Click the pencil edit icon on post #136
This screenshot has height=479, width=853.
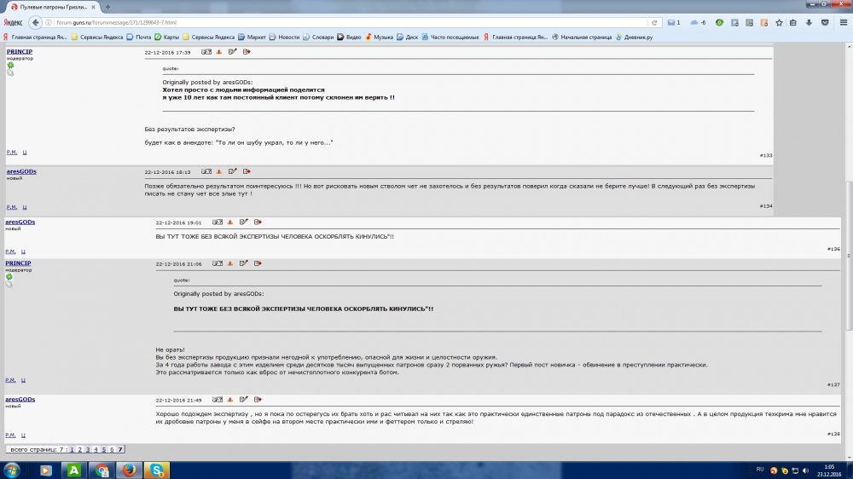pos(244,222)
